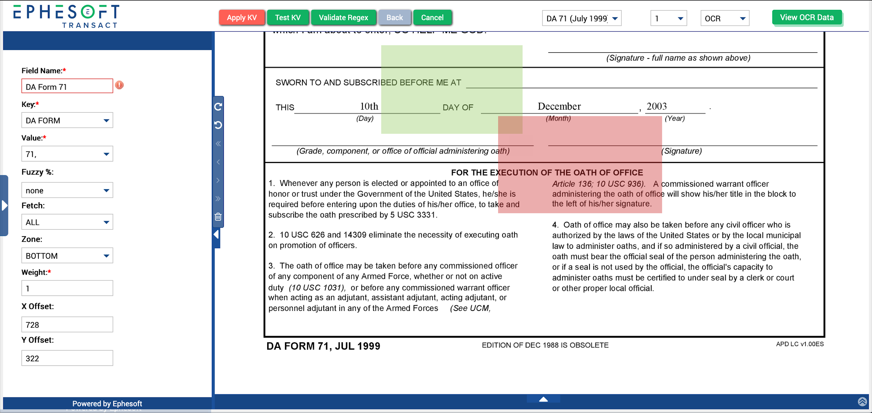The width and height of the screenshot is (872, 413).
Task: Go to previous page arrow
Action: click(218, 162)
